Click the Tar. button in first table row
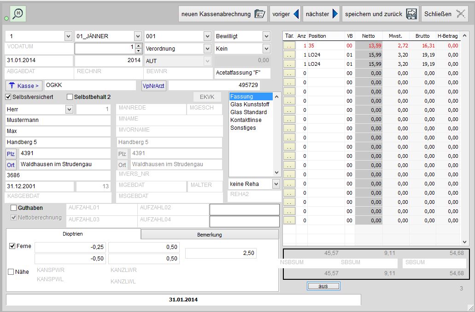475x312 pixels. tap(289, 46)
